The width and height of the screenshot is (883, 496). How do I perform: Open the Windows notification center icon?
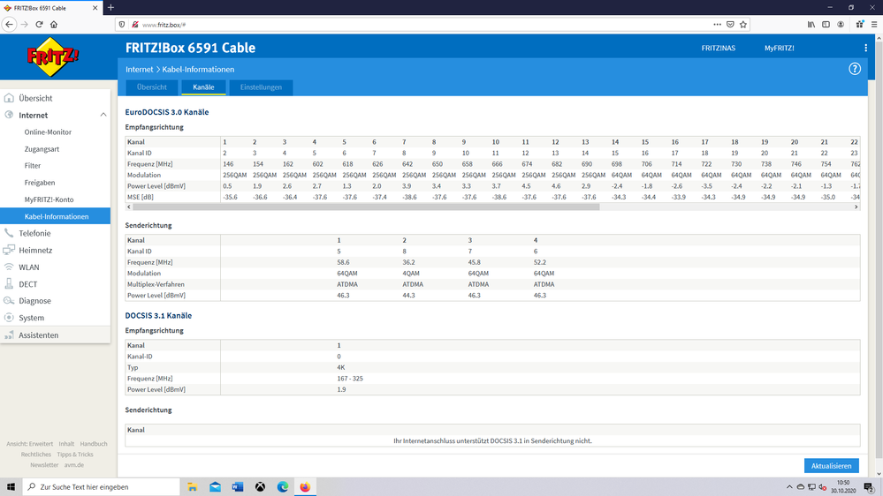(x=869, y=487)
